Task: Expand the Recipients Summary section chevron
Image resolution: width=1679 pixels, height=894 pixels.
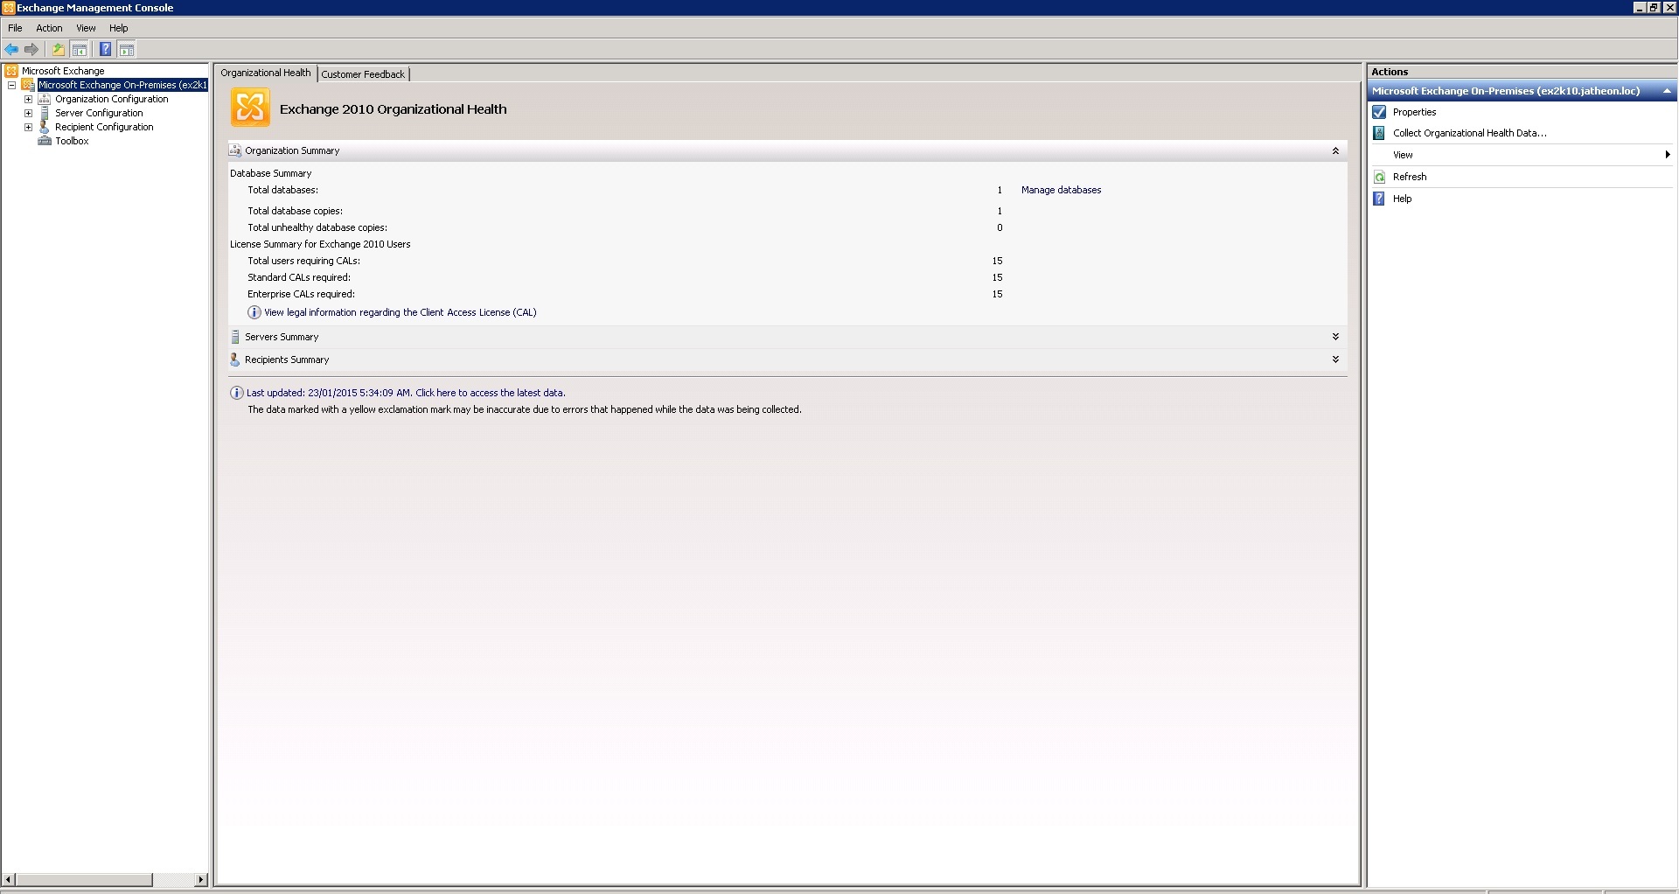Action: pyautogui.click(x=1335, y=360)
